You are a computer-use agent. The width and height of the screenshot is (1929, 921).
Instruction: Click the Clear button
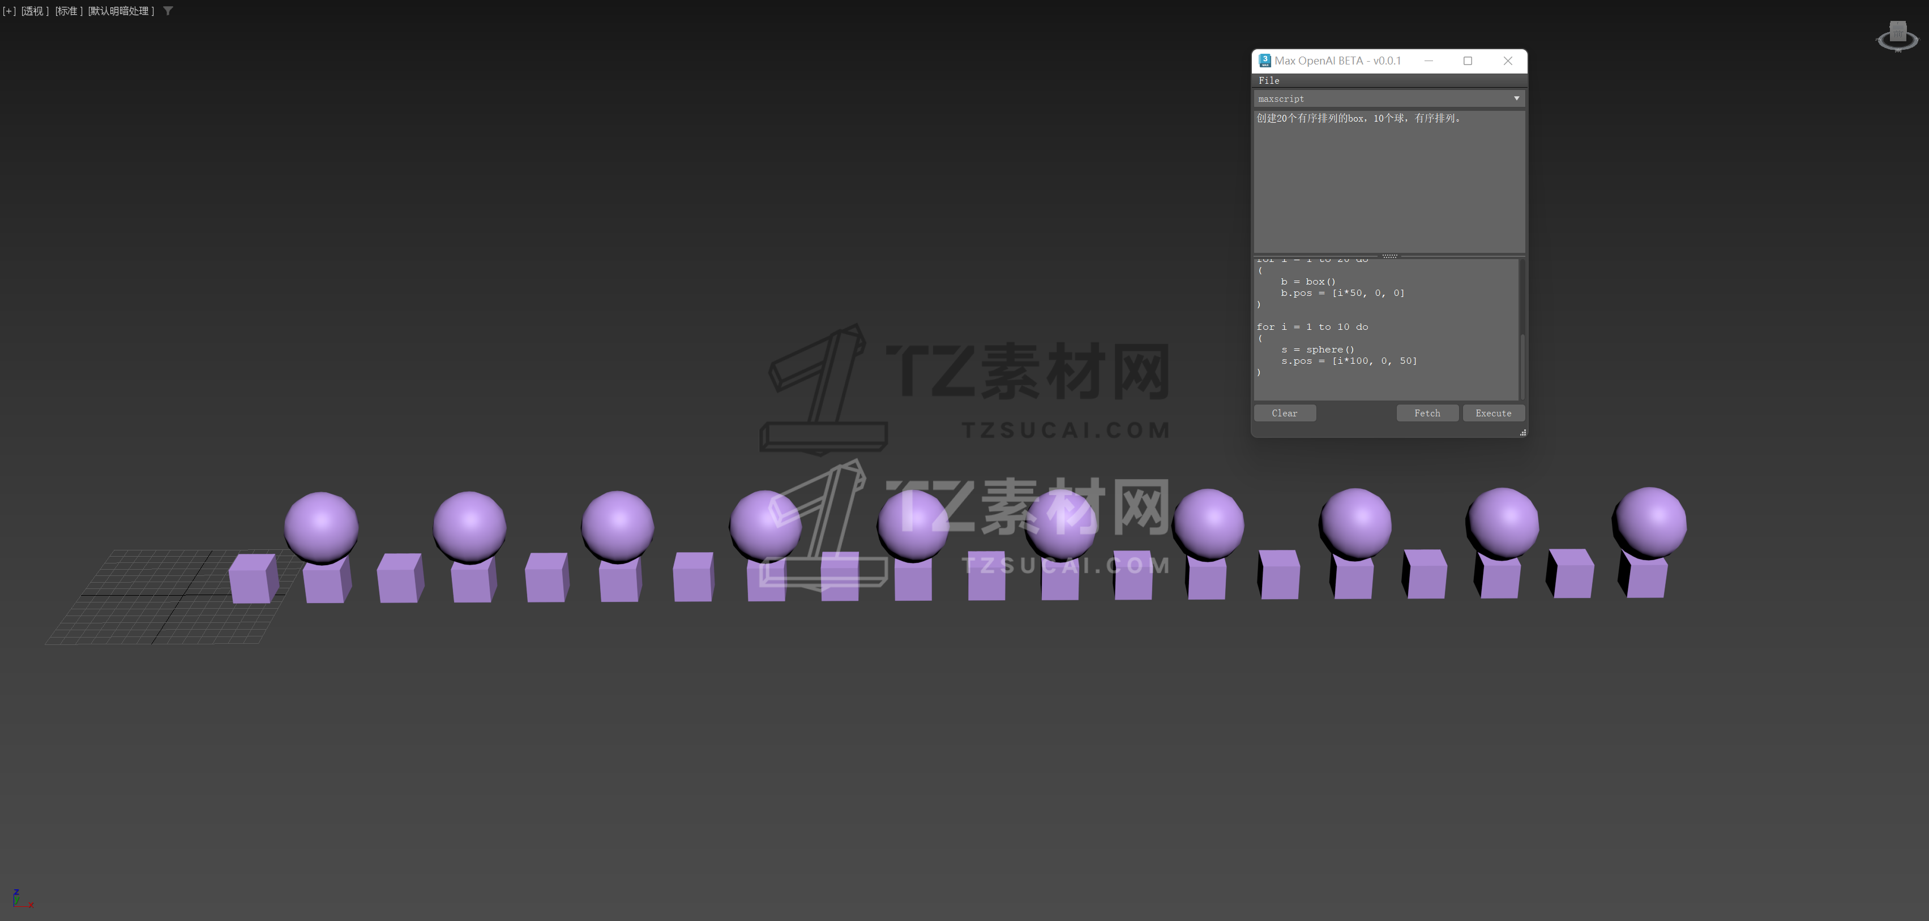pyautogui.click(x=1284, y=413)
